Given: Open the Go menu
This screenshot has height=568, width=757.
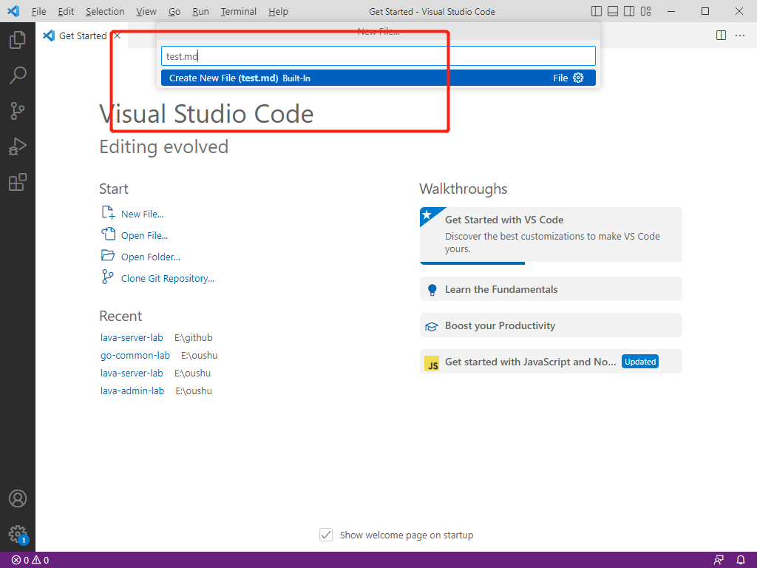Looking at the screenshot, I should click(x=174, y=11).
